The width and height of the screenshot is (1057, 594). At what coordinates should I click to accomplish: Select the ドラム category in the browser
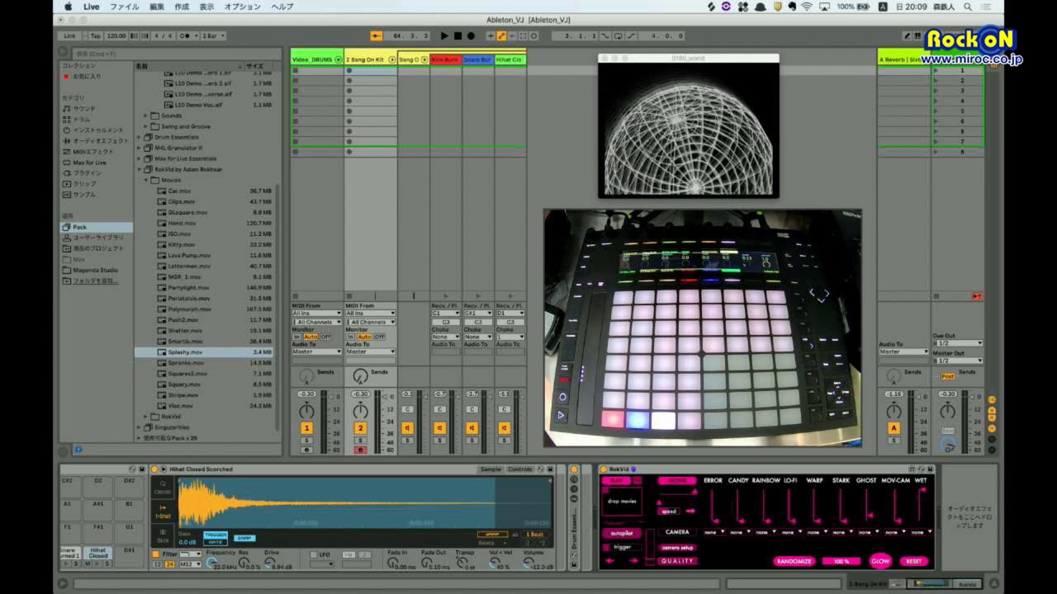click(82, 119)
